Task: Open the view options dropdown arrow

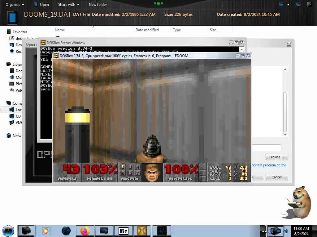Action: pyautogui.click(x=288, y=4)
